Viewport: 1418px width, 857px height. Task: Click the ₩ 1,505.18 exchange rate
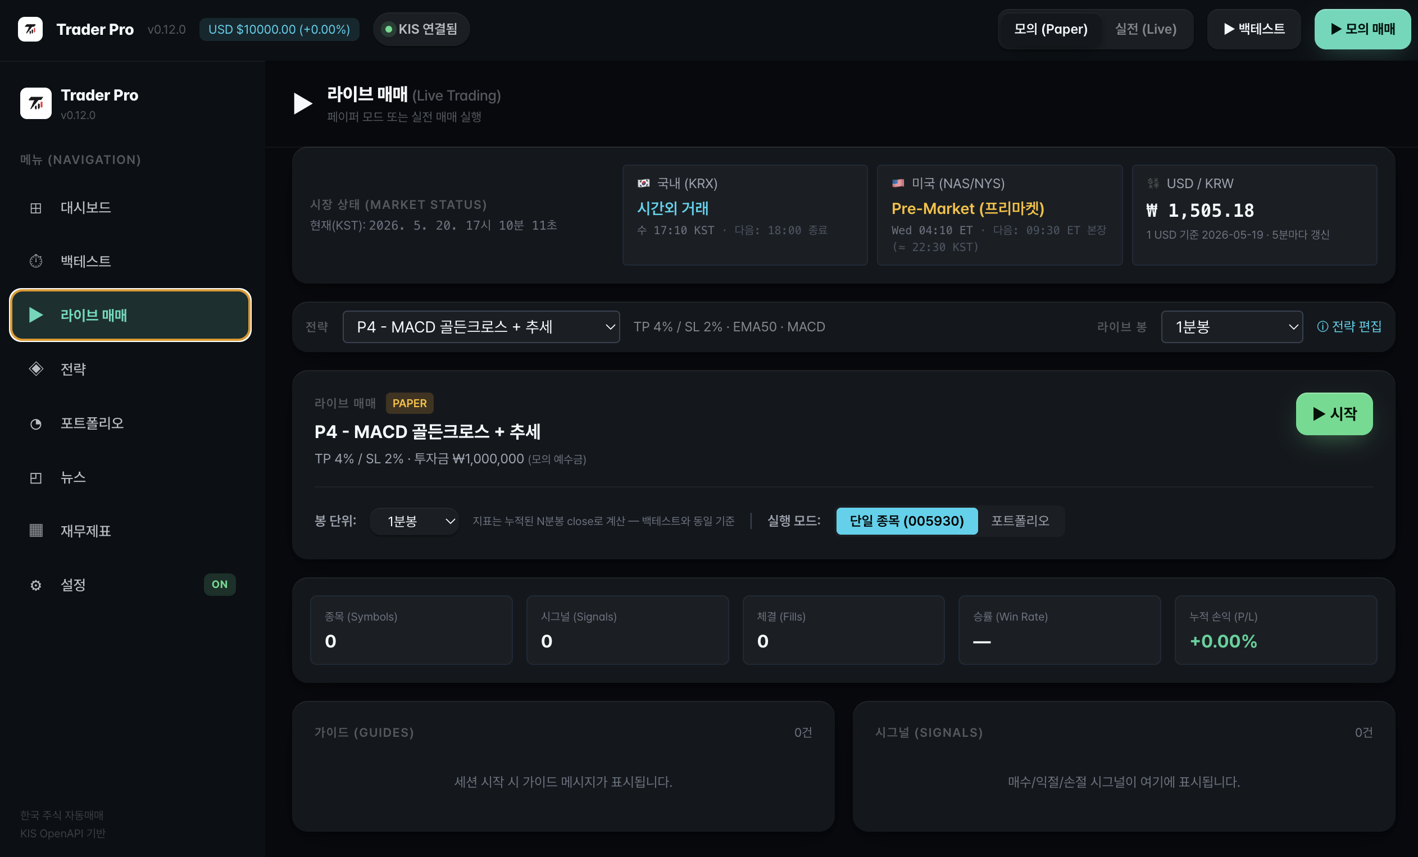1200,211
